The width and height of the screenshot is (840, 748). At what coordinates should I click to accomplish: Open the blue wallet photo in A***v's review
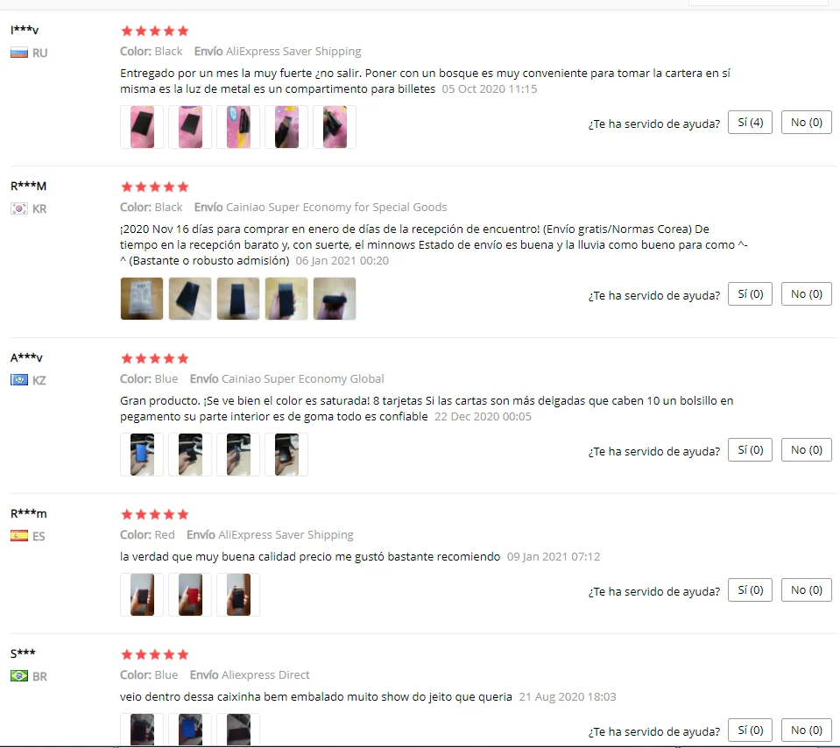tap(142, 455)
